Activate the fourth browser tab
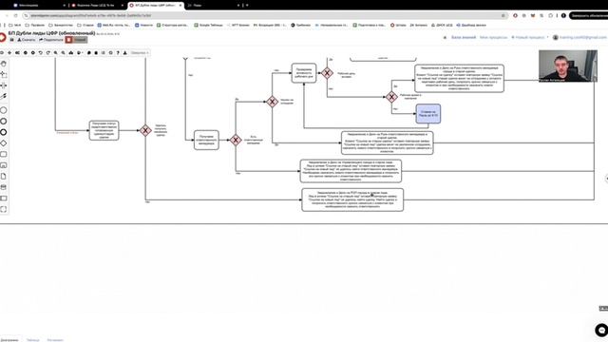This screenshot has height=342, width=608. pyautogui.click(x=213, y=6)
